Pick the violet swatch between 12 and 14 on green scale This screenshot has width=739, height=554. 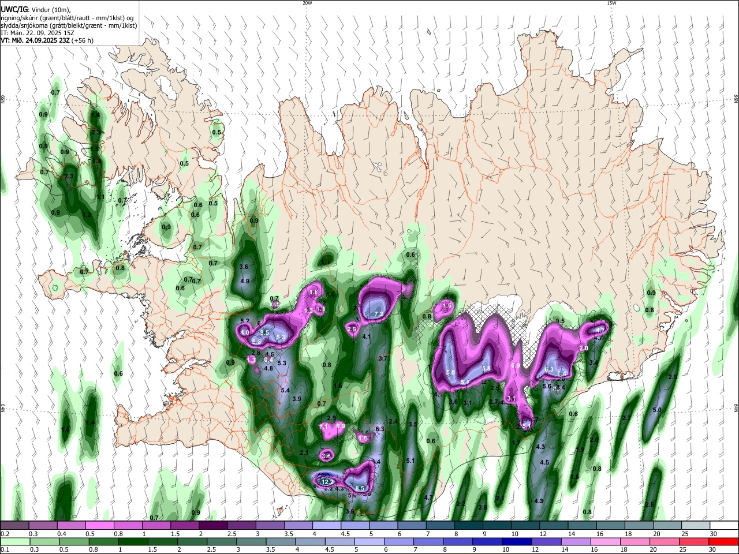tap(547, 541)
